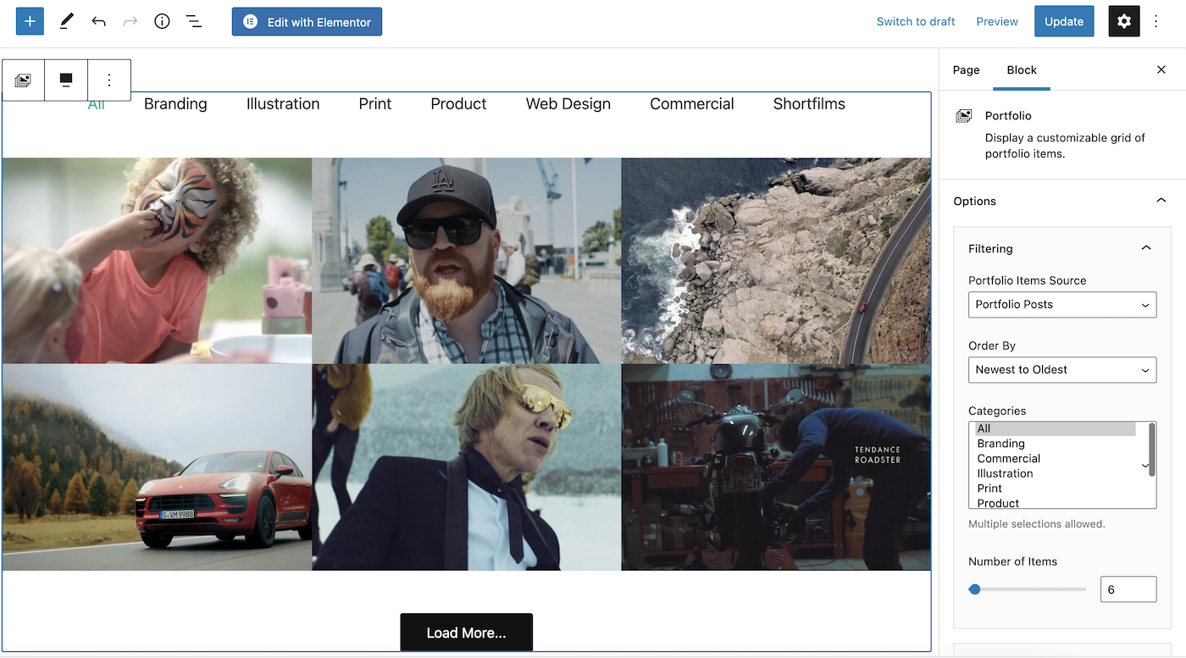The width and height of the screenshot is (1186, 658).
Task: Close the settings sidebar with X
Action: 1161,69
